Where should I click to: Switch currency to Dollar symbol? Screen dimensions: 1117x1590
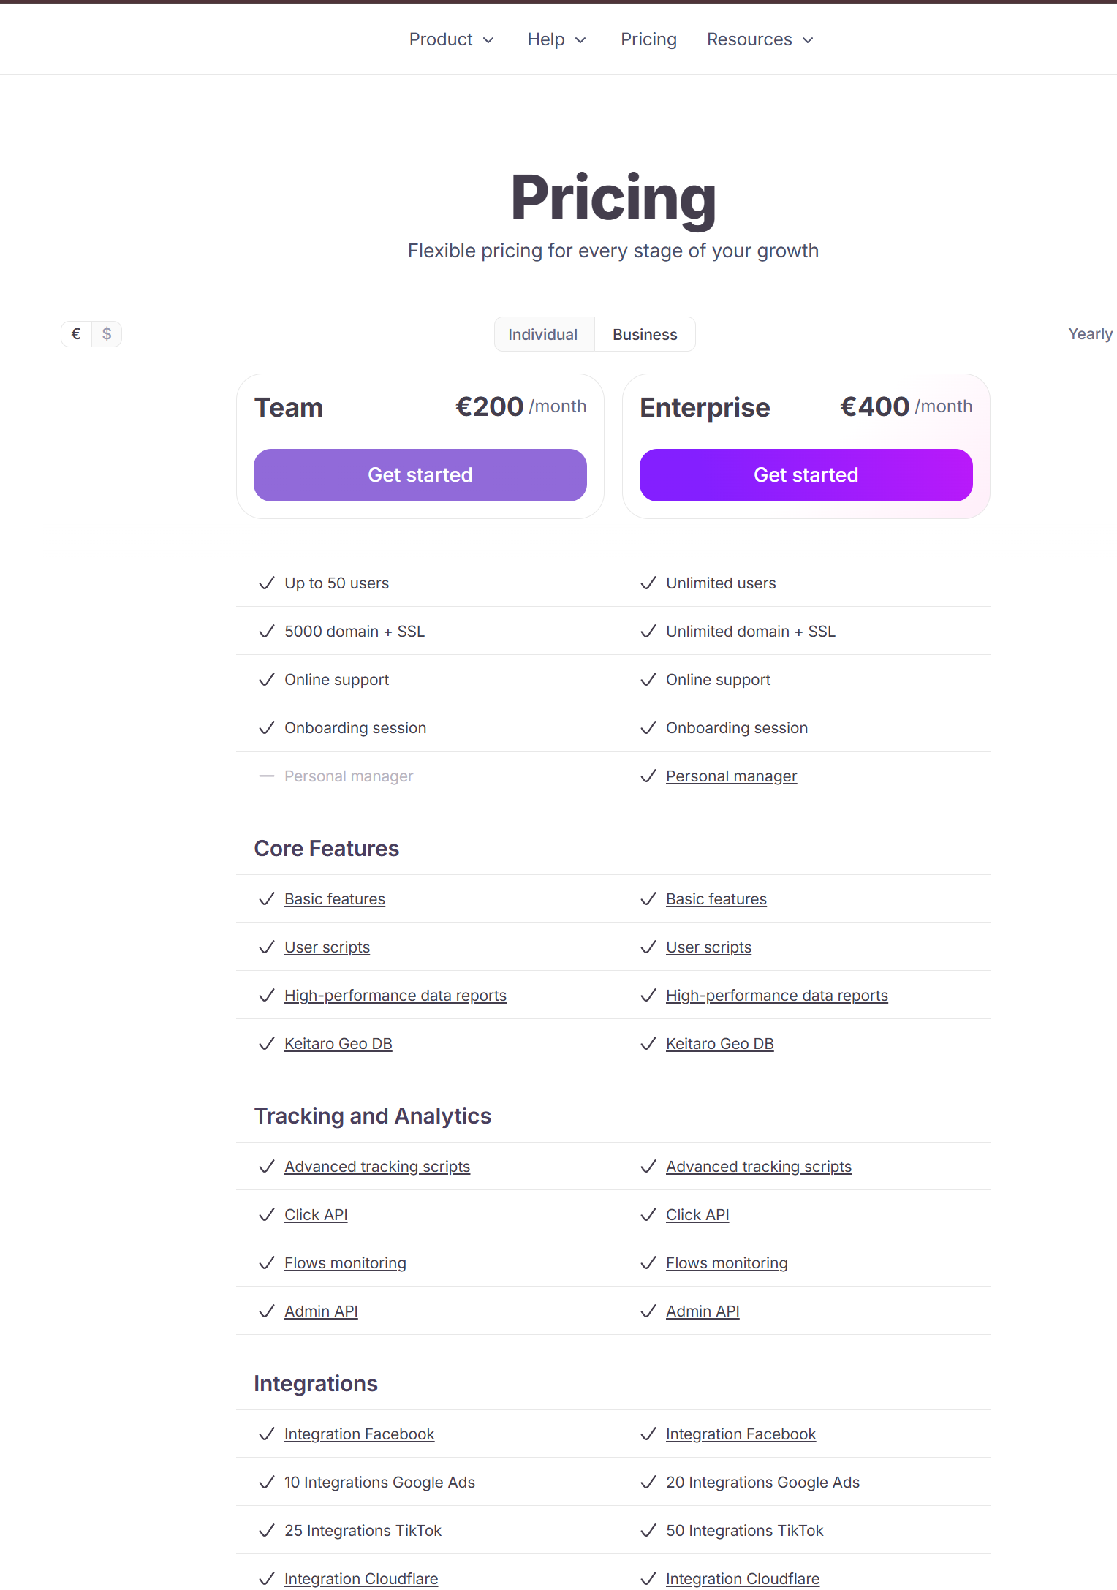107,334
